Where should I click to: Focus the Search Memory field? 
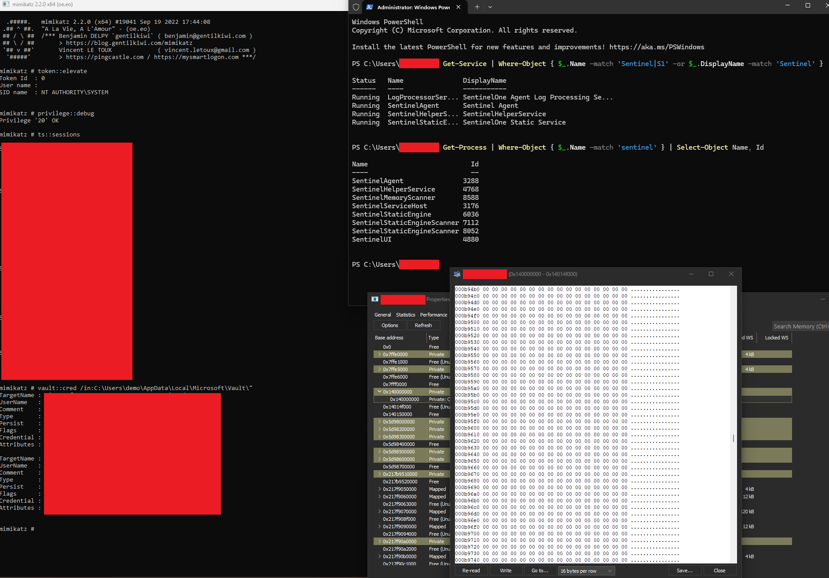tap(800, 326)
